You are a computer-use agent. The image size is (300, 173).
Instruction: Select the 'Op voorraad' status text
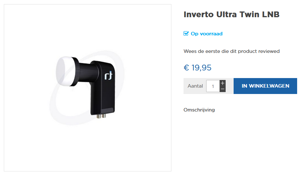[x=206, y=33]
